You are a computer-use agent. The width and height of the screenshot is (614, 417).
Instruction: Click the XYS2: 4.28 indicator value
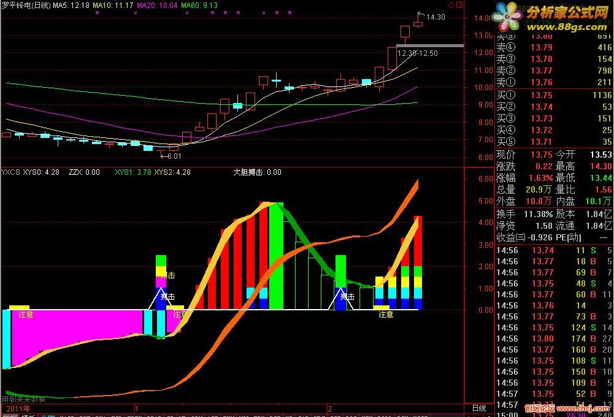coord(172,172)
